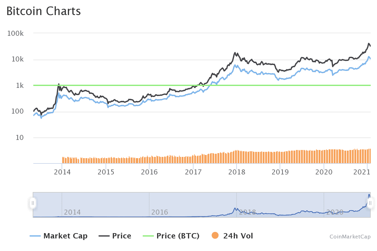Toggle the 24h Vol legend text
377x251 pixels.
click(238, 236)
